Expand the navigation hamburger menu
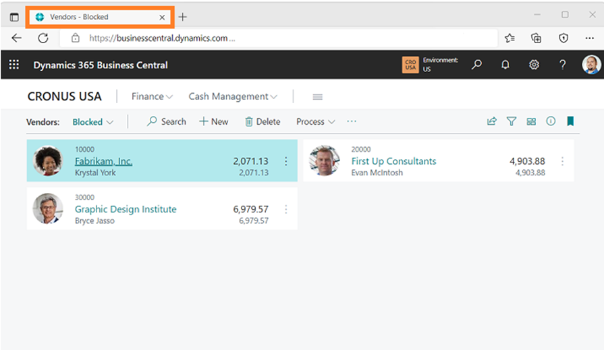Screen dimensions: 604x350 317,96
